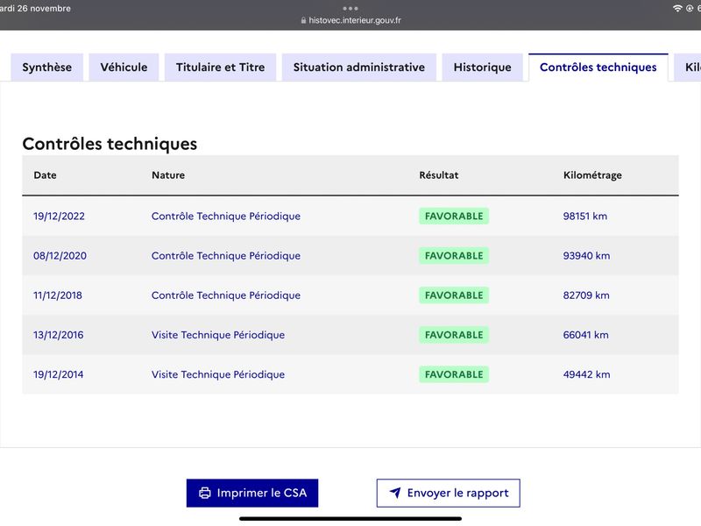Select the date 08/12/2020

click(x=60, y=256)
